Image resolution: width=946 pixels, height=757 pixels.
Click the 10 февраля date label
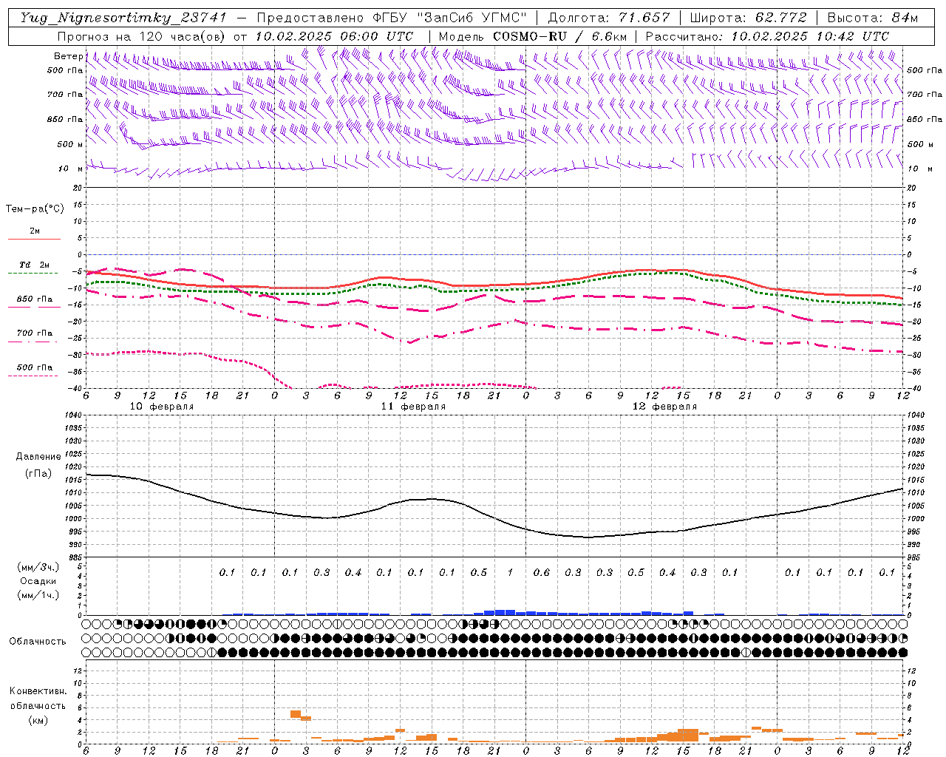162,407
